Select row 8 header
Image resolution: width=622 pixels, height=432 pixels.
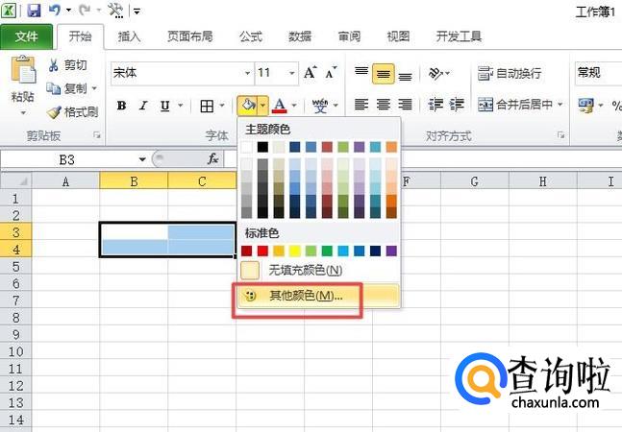16,318
